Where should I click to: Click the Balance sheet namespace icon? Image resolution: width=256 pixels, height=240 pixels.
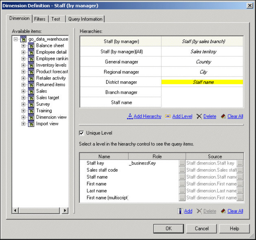31,46
